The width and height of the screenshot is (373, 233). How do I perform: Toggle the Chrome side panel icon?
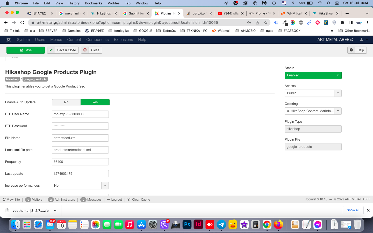click(x=351, y=23)
